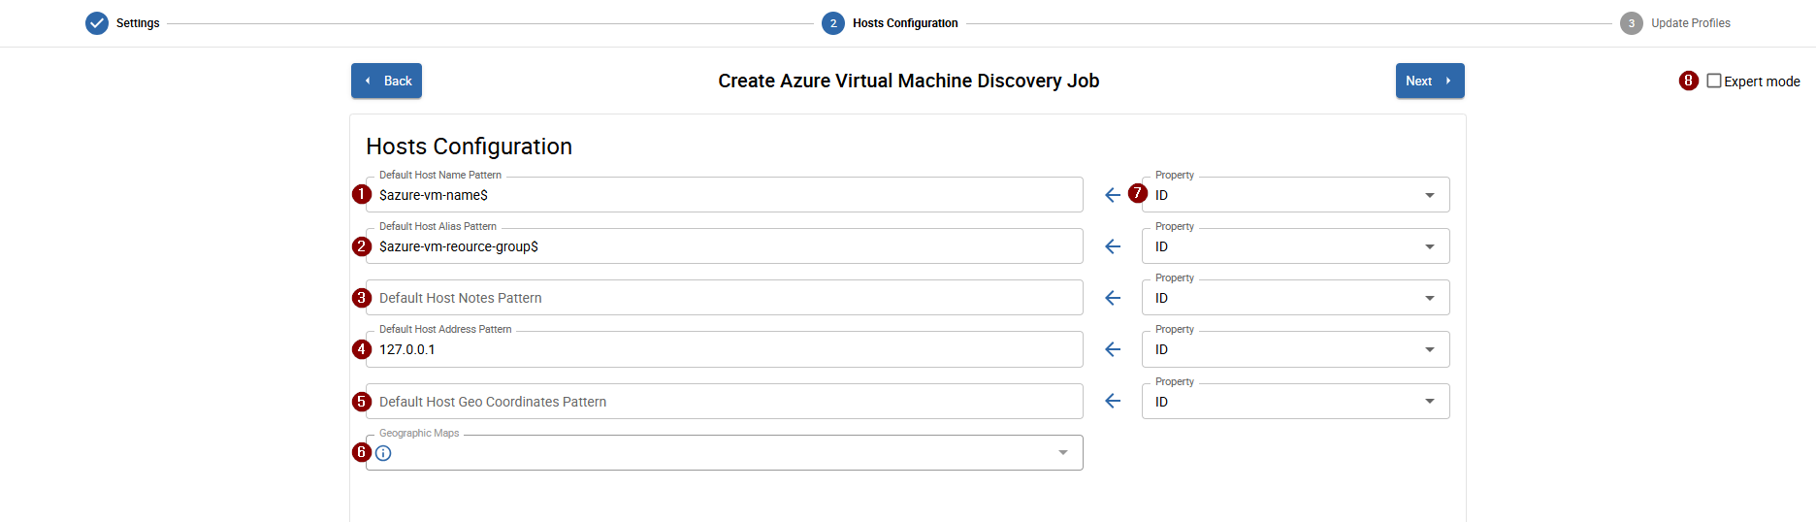The height and width of the screenshot is (522, 1816).
Task: Click the Expert mode label text
Action: [1762, 82]
